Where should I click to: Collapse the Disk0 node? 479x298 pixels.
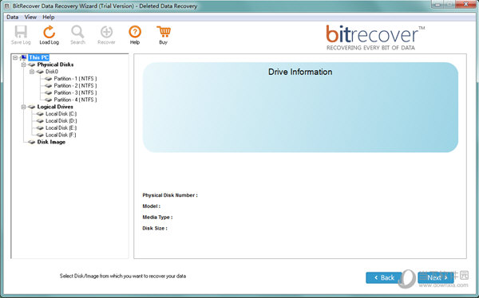point(32,72)
